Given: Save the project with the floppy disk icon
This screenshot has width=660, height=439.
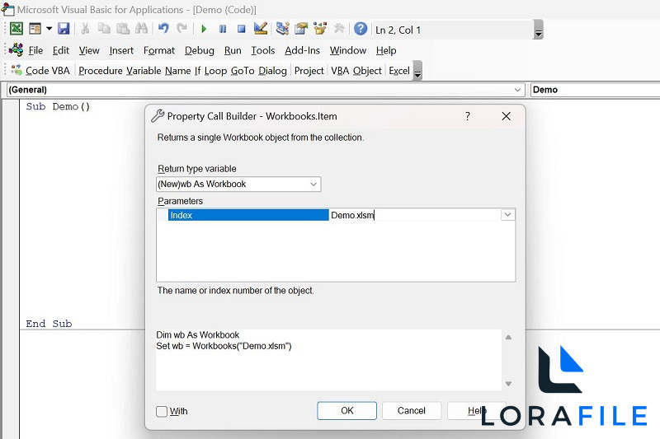Looking at the screenshot, I should point(64,29).
